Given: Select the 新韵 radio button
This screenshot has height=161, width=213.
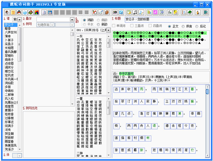Looking at the screenshot, I should (x=99, y=24).
